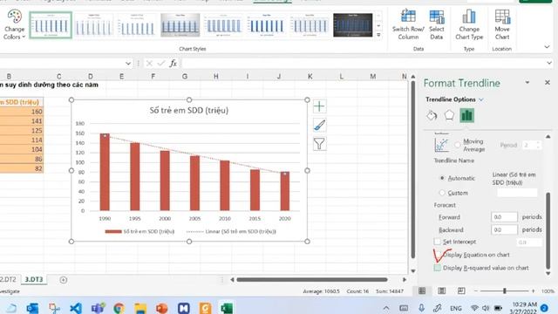Open Chart Elements plus button
Viewport: 558px width, 314px height.
[319, 106]
